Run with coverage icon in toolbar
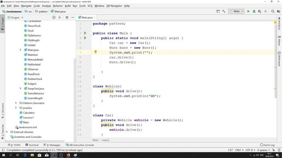 tap(260, 11)
